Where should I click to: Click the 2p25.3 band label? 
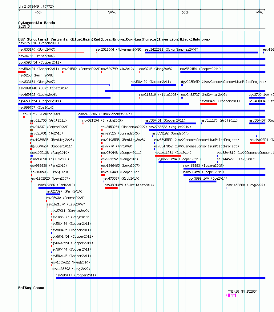[24, 26]
